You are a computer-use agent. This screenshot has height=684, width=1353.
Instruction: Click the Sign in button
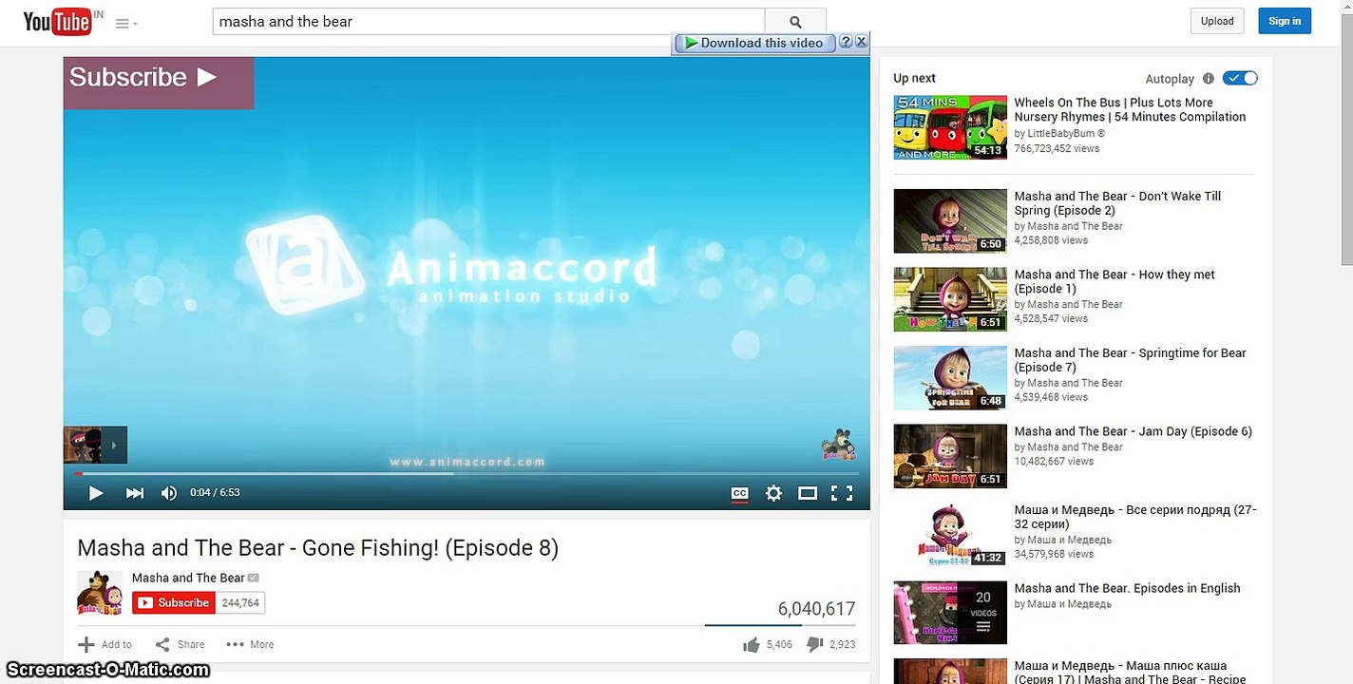tap(1285, 21)
